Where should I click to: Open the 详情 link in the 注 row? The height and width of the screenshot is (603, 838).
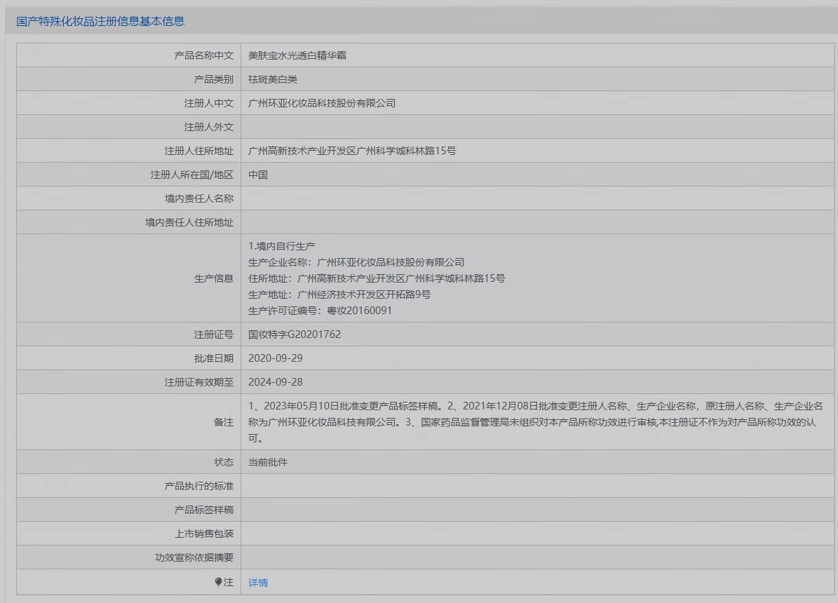click(x=258, y=583)
